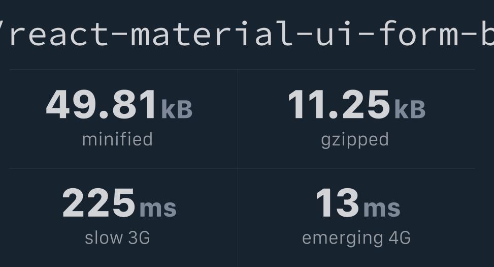Click the minified label
494x267 pixels.
click(x=117, y=139)
